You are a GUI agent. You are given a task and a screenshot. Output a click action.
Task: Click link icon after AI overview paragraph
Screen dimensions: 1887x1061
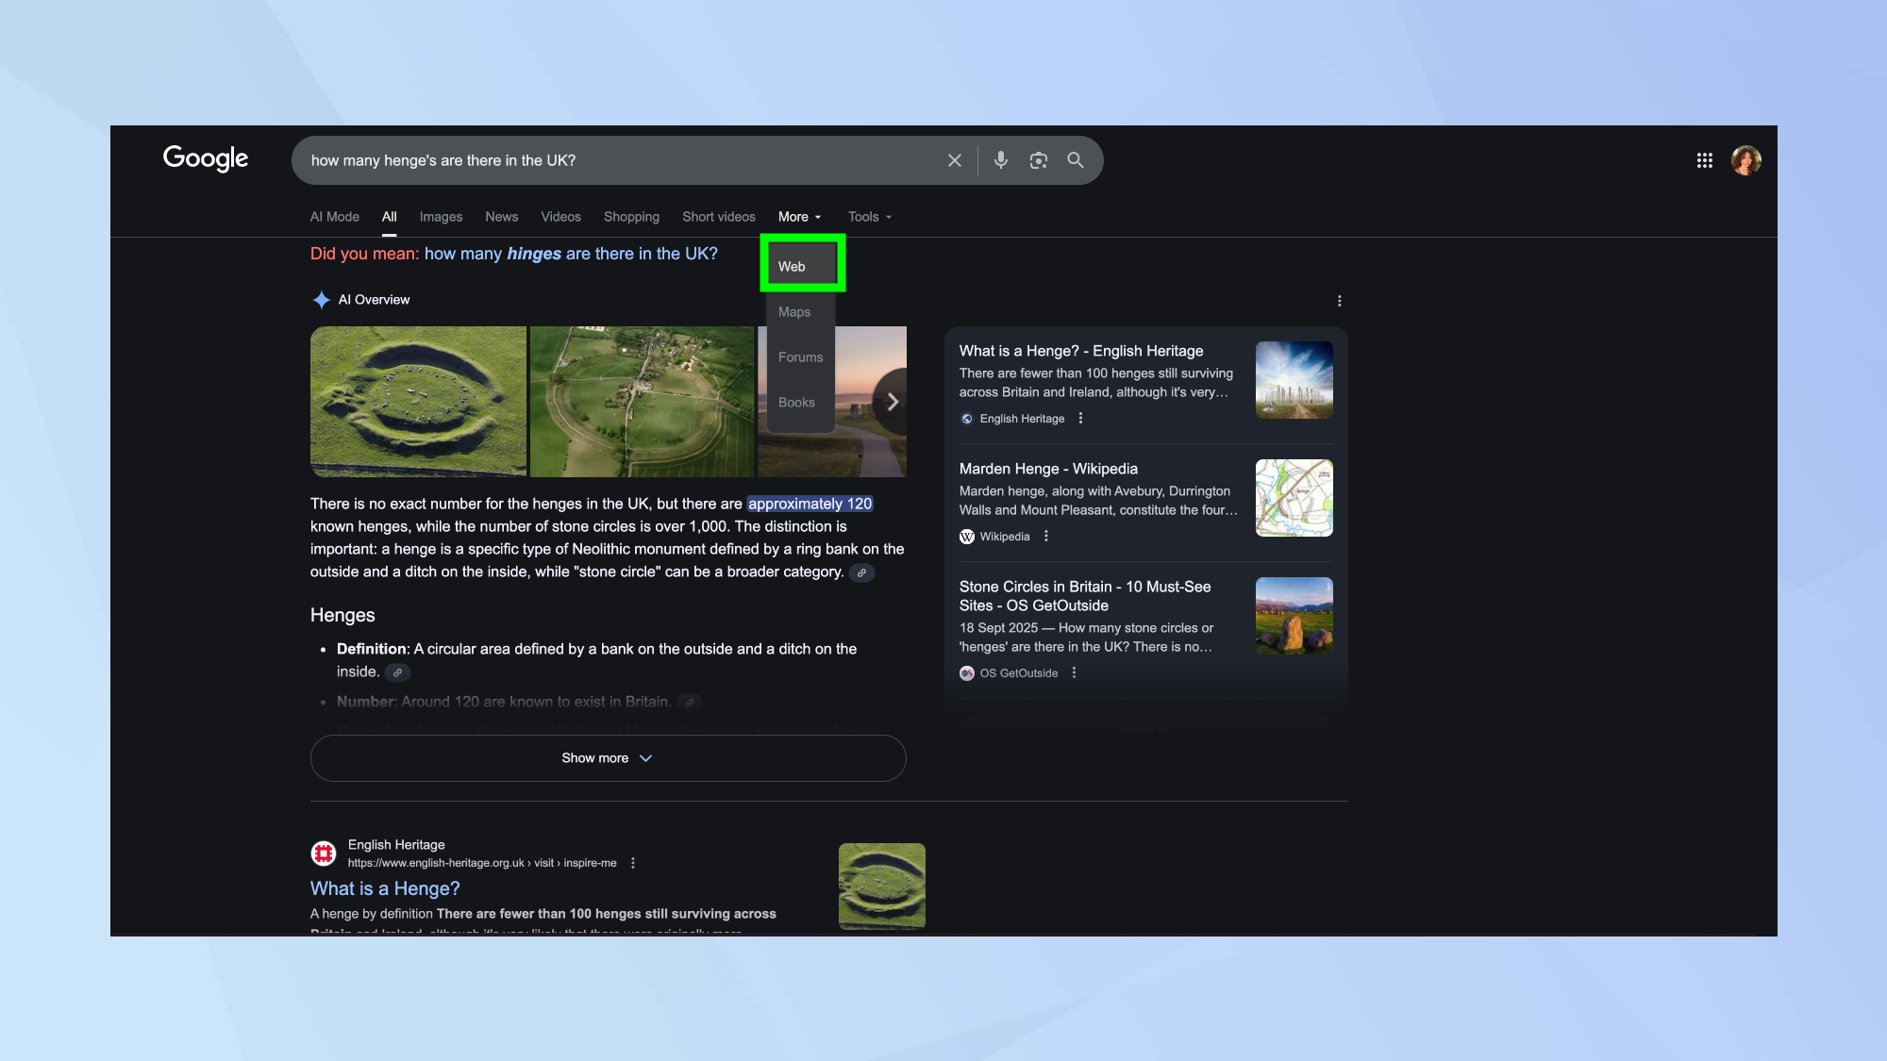pos(861,572)
